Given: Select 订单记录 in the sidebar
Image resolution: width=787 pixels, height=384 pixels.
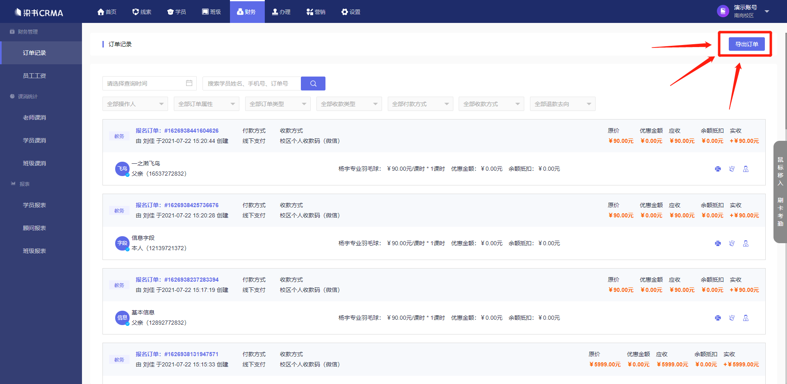Looking at the screenshot, I should click(41, 53).
